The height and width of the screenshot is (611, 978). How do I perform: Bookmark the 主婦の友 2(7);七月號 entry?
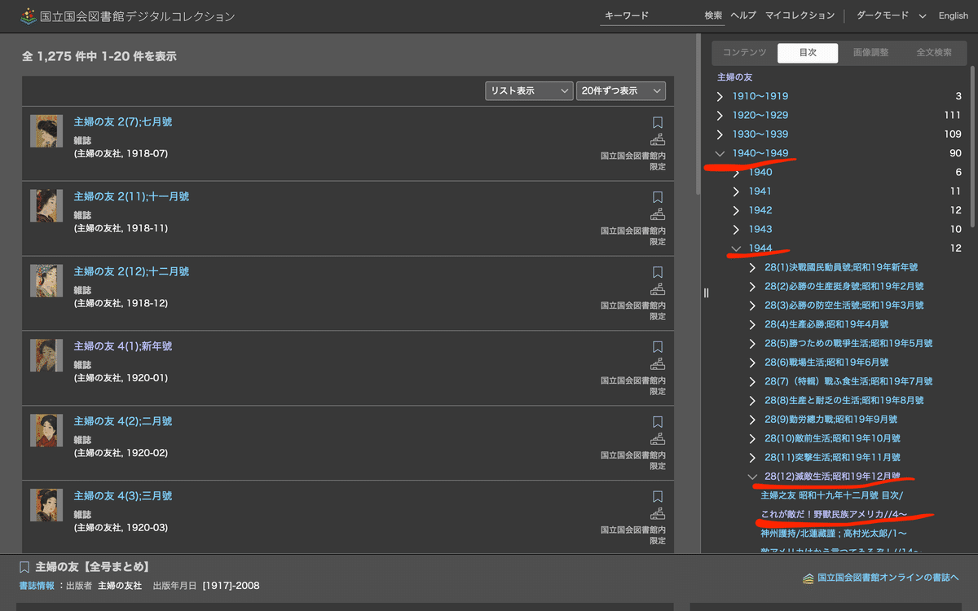click(x=658, y=123)
